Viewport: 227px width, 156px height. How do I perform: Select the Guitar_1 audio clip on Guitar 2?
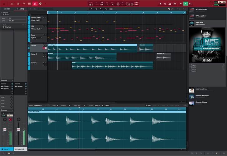point(112,66)
